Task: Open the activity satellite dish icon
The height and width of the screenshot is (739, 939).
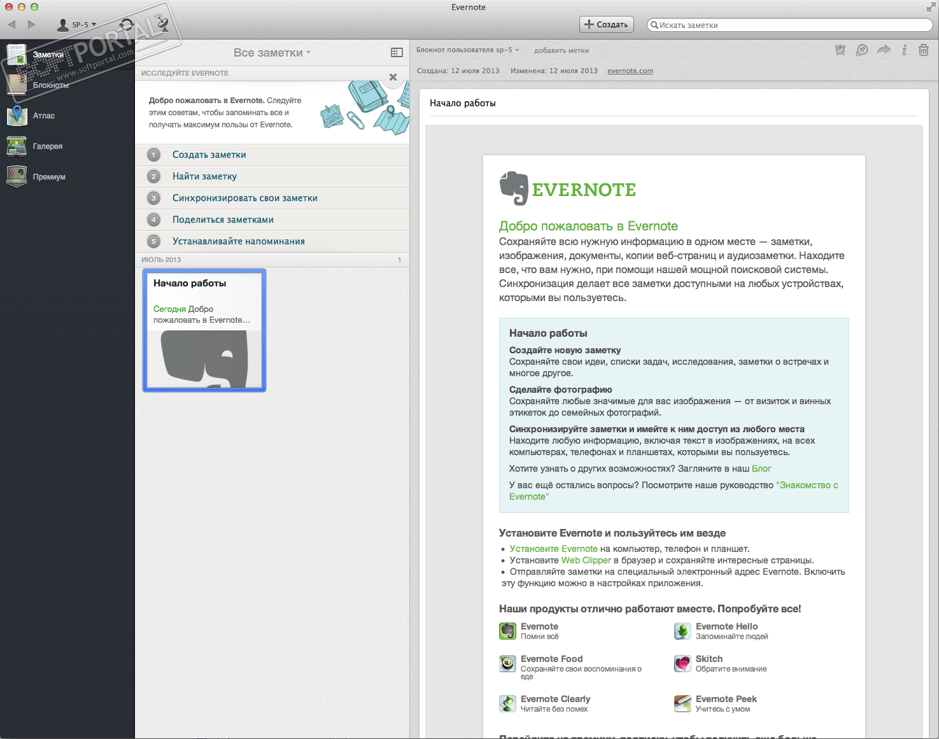Action: pyautogui.click(x=162, y=24)
